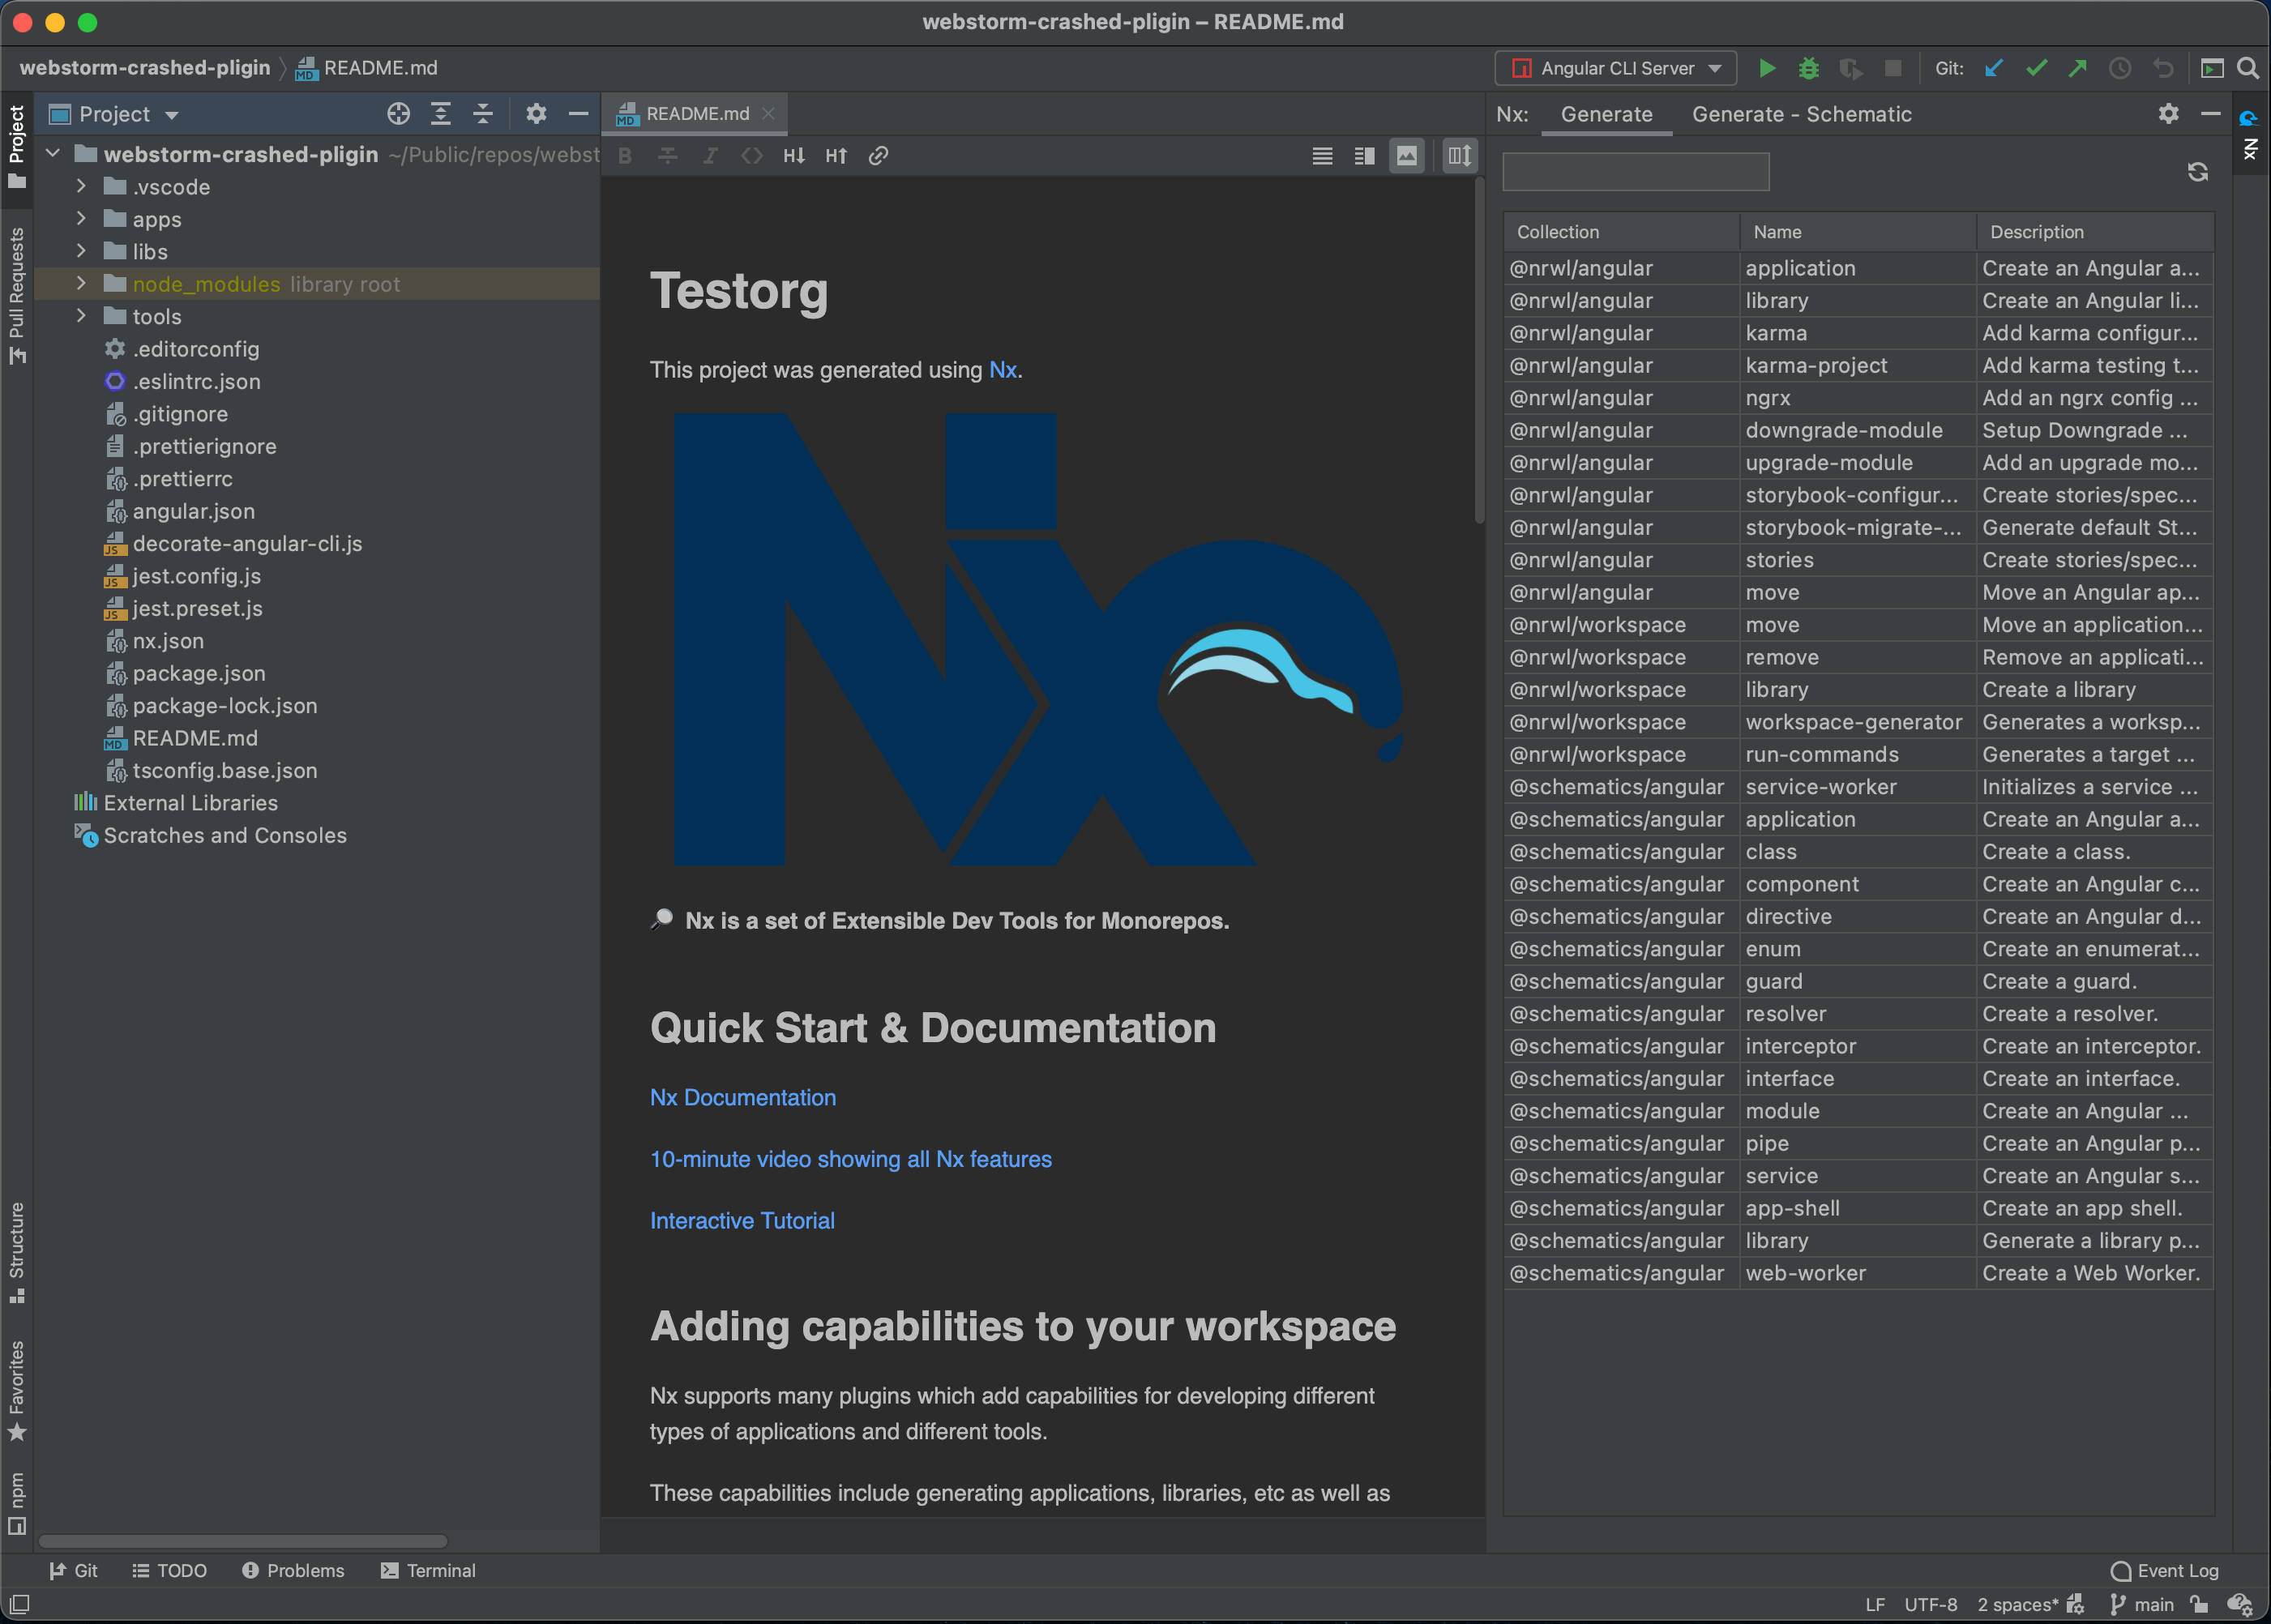Open Nx panel settings gear
Screen dimensions: 2271x1624
click(x=2167, y=114)
